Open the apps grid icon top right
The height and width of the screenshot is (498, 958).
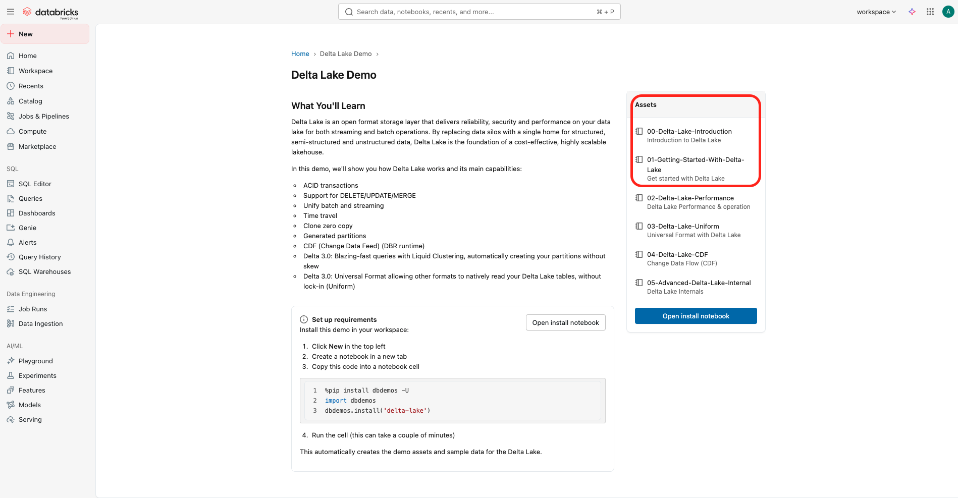[930, 12]
